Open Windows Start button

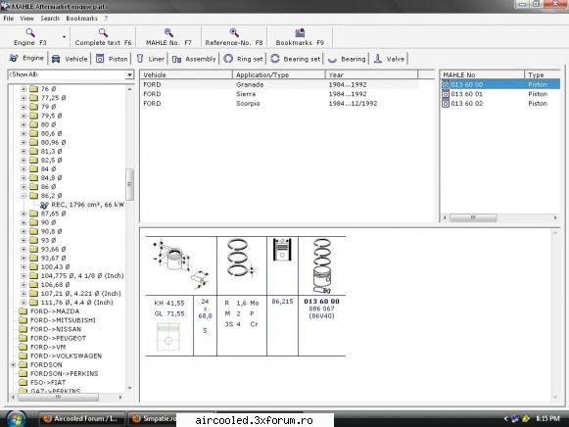pos(16,418)
